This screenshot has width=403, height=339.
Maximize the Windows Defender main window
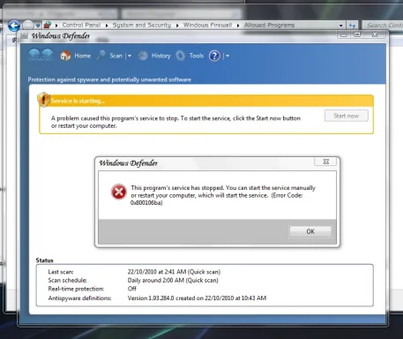tap(357, 34)
